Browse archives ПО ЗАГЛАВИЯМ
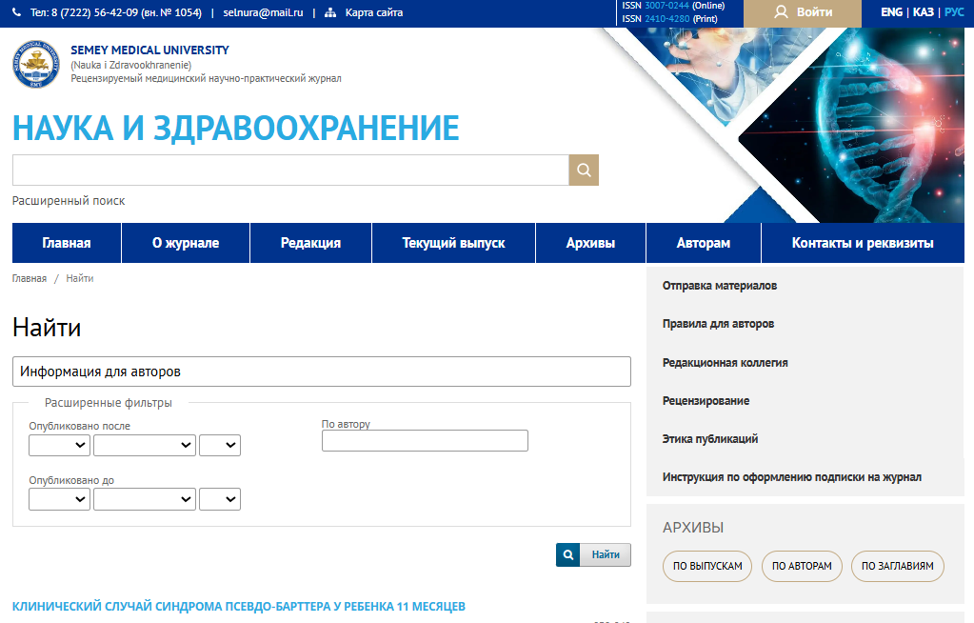Screen dimensions: 974x623 click(x=898, y=567)
